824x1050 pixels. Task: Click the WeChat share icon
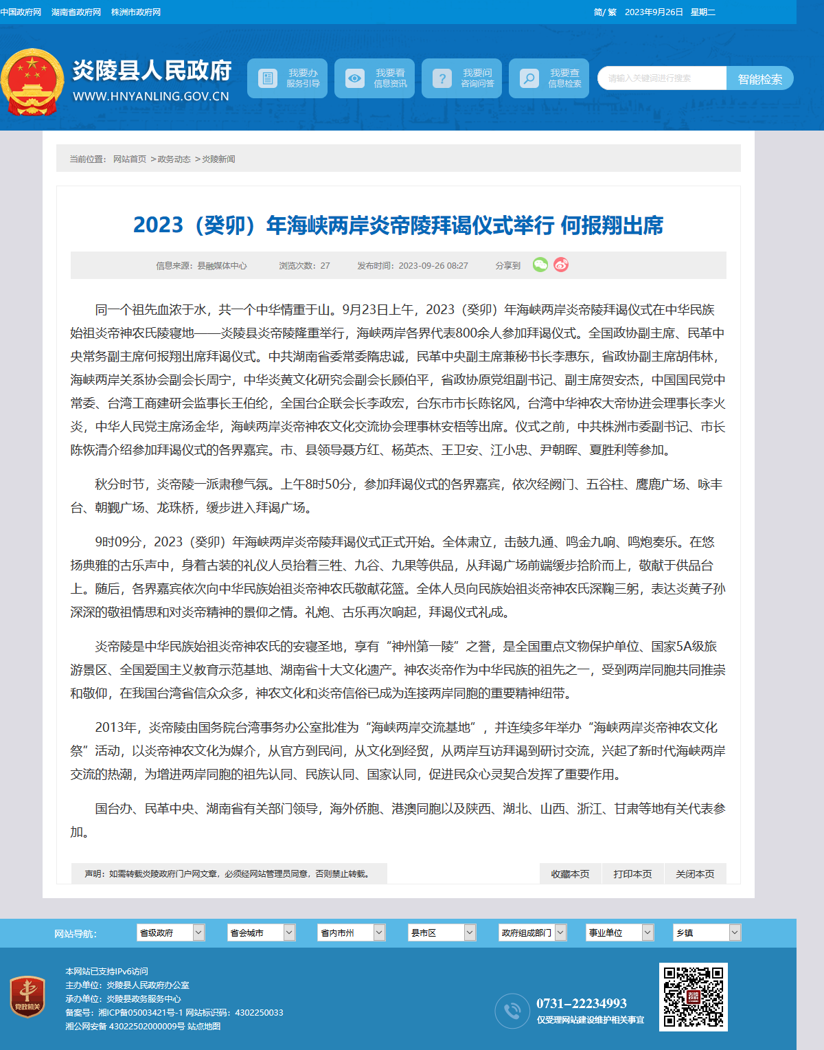[x=540, y=265]
